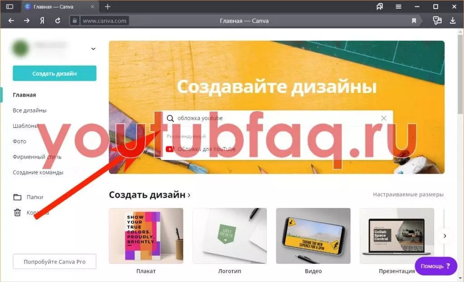Click the www.canva.com address field
The image size is (464, 282).
point(105,21)
